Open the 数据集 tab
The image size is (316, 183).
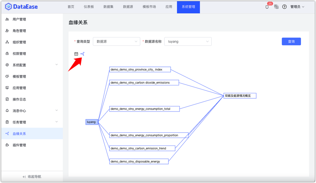tap(109, 7)
